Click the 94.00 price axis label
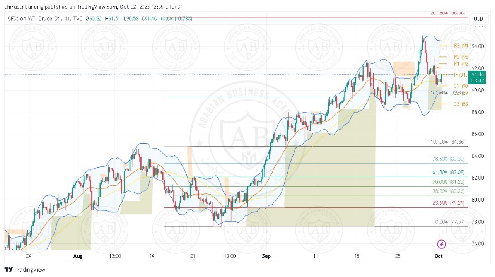Image resolution: width=495 pixels, height=277 pixels. tap(478, 46)
